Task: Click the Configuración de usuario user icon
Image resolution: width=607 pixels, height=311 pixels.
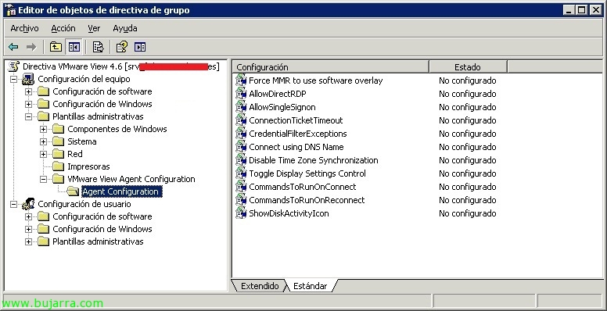Action: pyautogui.click(x=28, y=204)
